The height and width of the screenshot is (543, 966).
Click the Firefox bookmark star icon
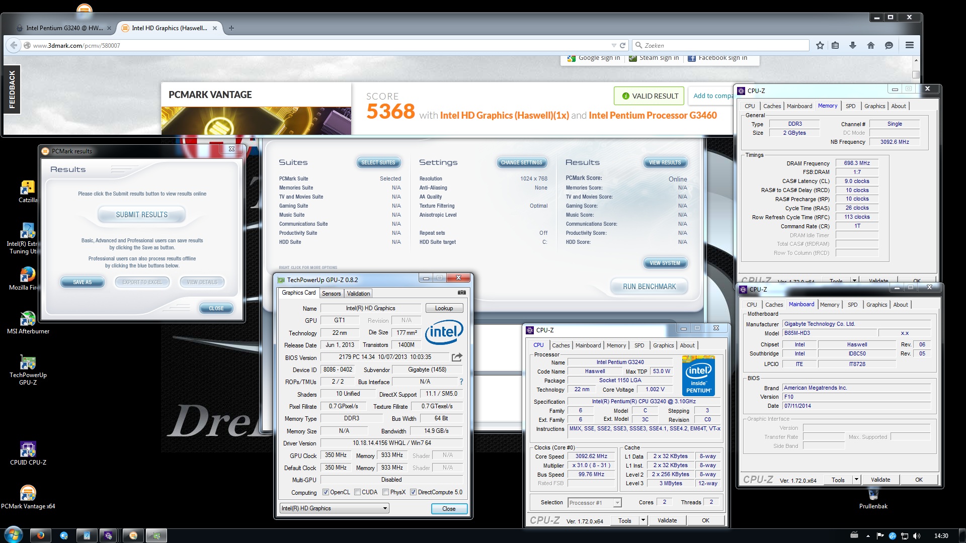[820, 45]
